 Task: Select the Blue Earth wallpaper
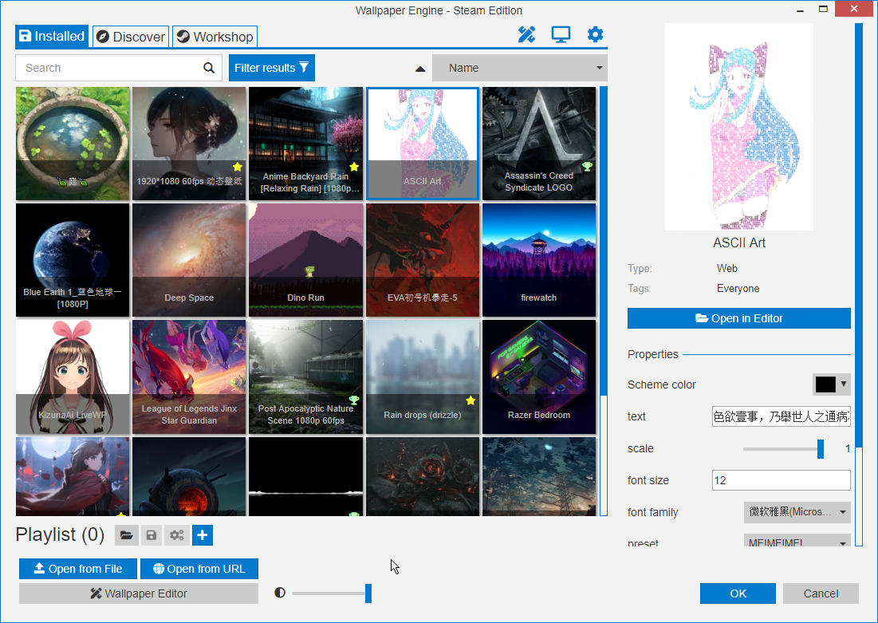73,260
